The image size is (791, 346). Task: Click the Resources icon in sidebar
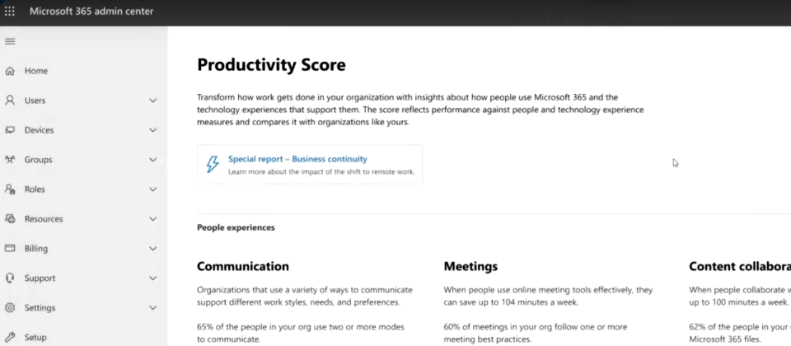click(10, 219)
